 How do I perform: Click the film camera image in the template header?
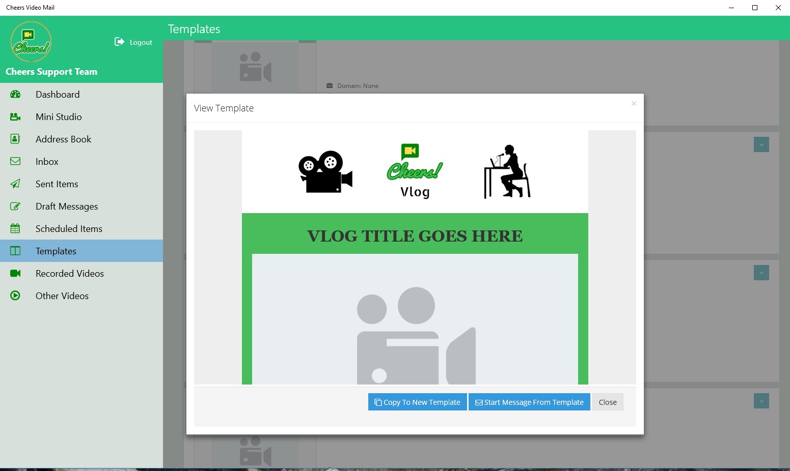pyautogui.click(x=325, y=171)
